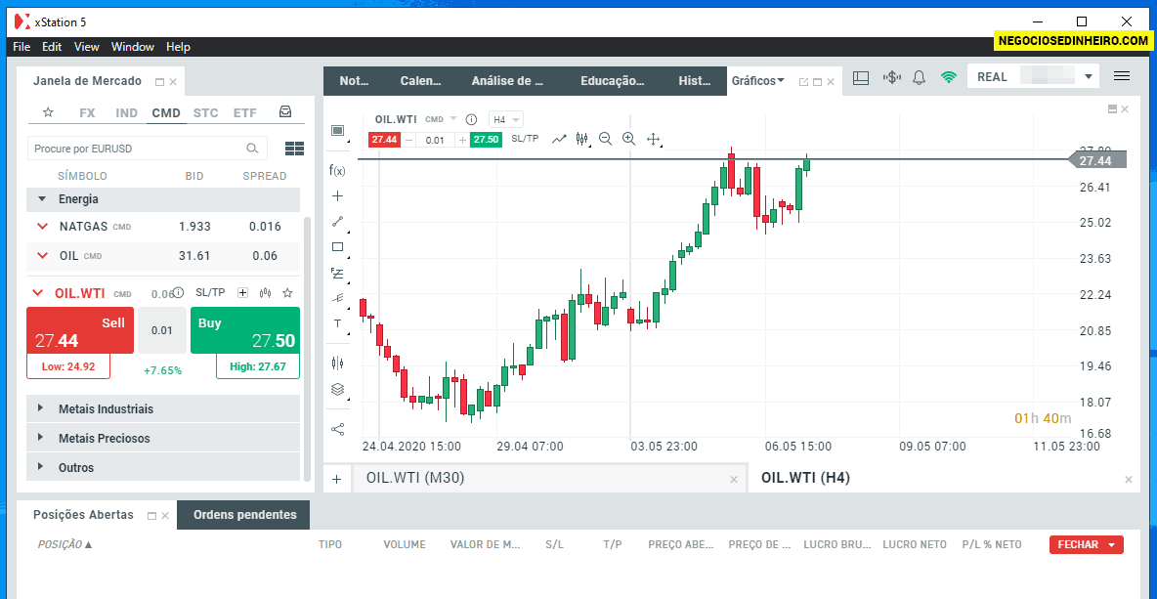Switch to Ordens pendentes tab
1157x599 pixels.
pos(245,515)
